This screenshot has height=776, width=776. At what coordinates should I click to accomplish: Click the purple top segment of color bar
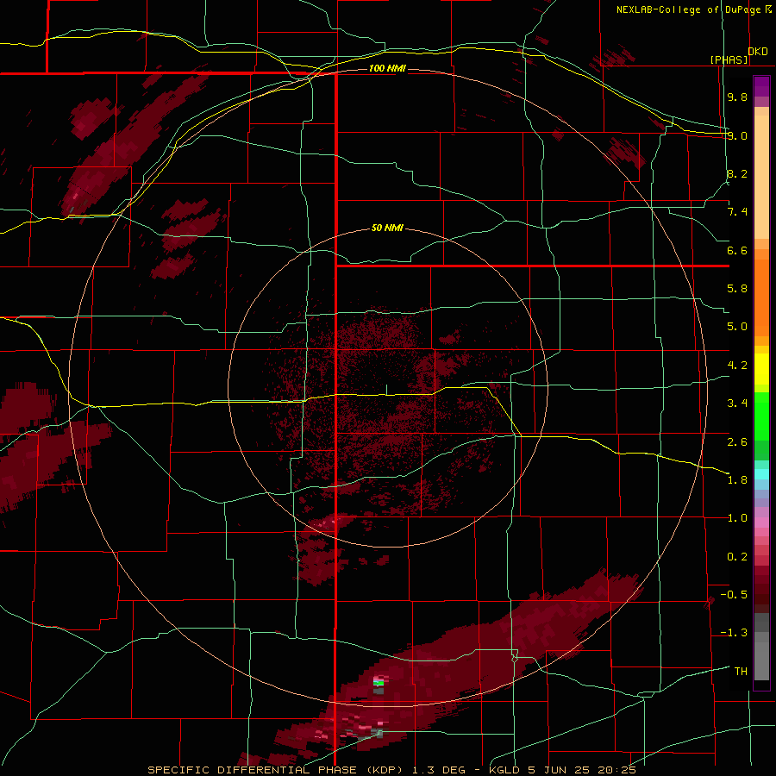(761, 86)
